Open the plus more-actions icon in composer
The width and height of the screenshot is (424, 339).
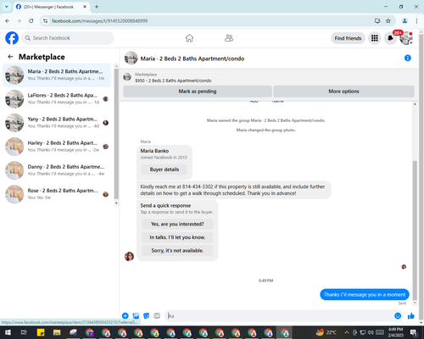126,316
